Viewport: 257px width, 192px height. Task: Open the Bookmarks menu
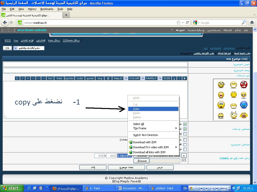coord(47,9)
